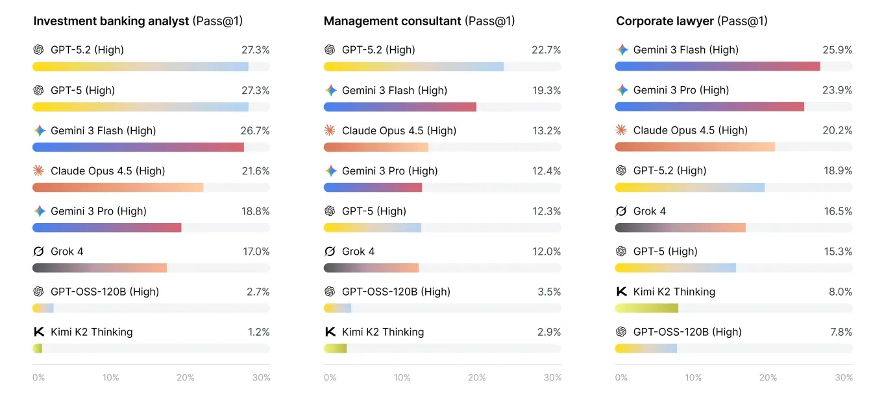
Task: Click the 21.6% score for Claude Opus 4.5
Action: tap(256, 171)
